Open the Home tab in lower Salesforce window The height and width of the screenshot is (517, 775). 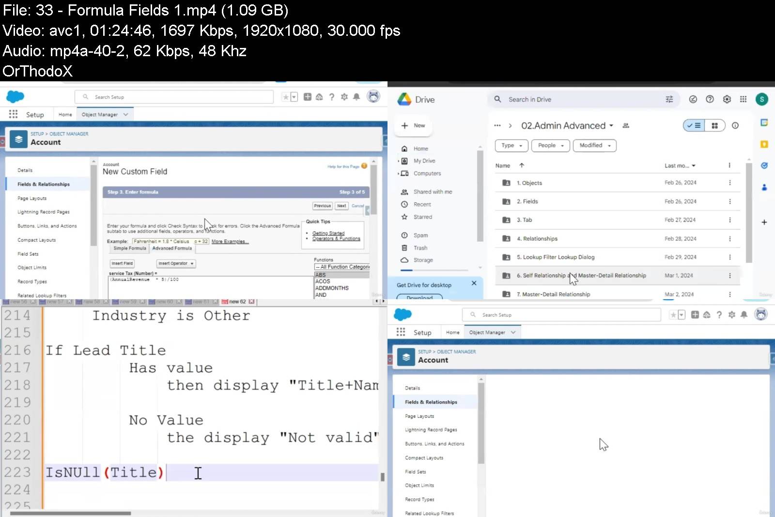tap(453, 333)
